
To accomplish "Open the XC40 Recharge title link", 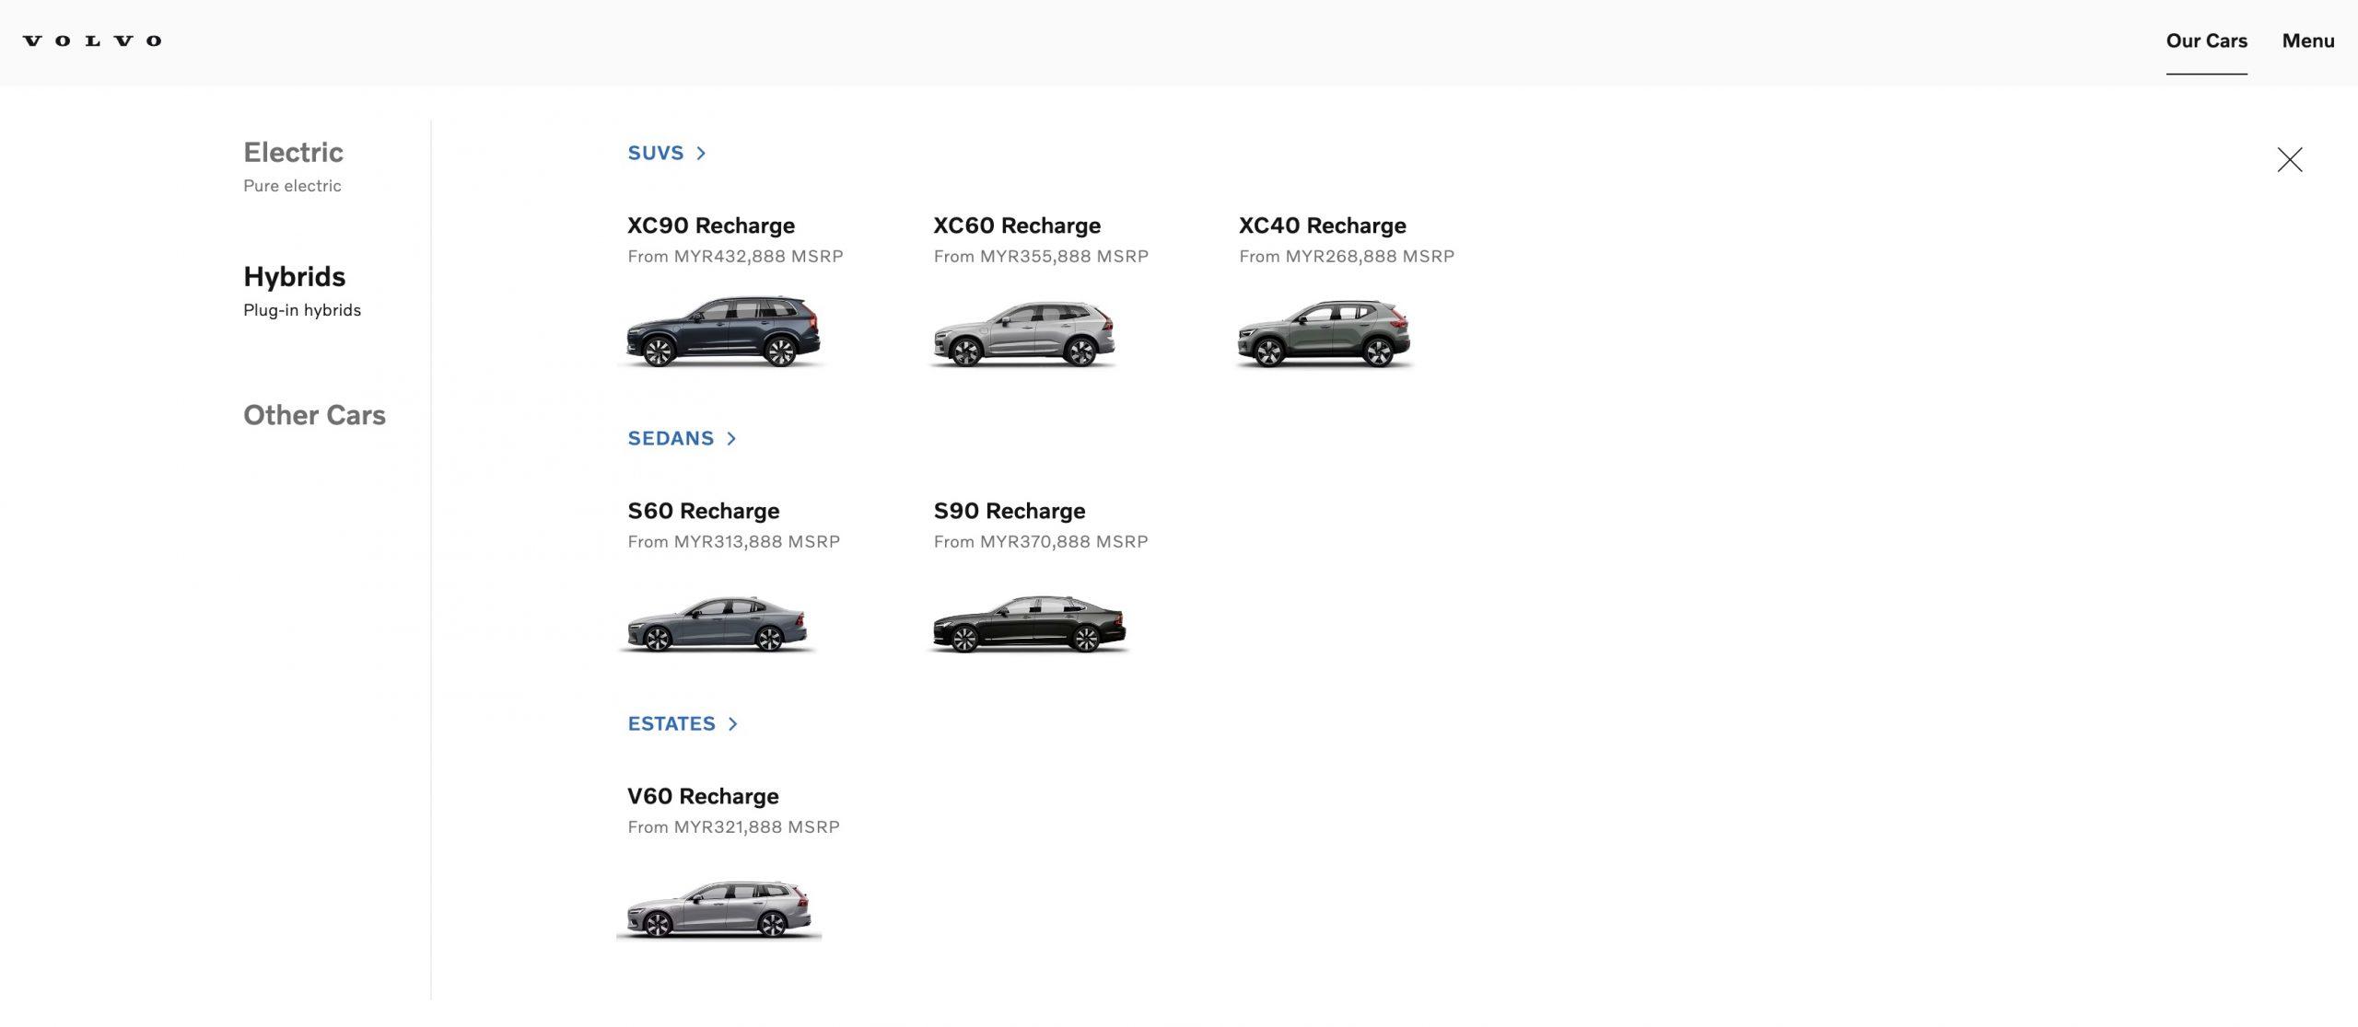I will click(x=1322, y=225).
